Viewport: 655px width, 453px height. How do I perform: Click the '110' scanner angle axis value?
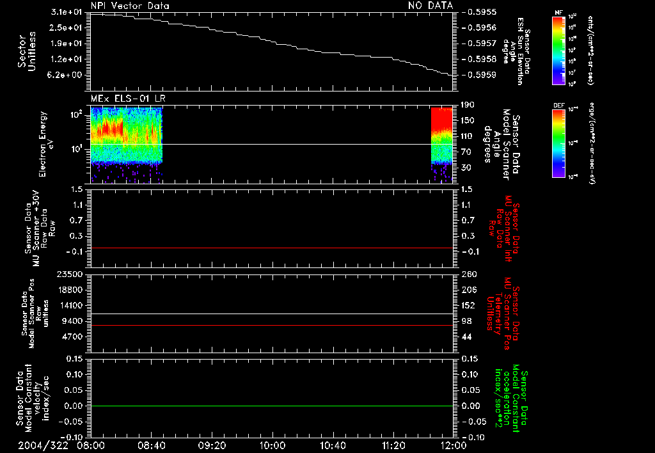[x=468, y=136]
